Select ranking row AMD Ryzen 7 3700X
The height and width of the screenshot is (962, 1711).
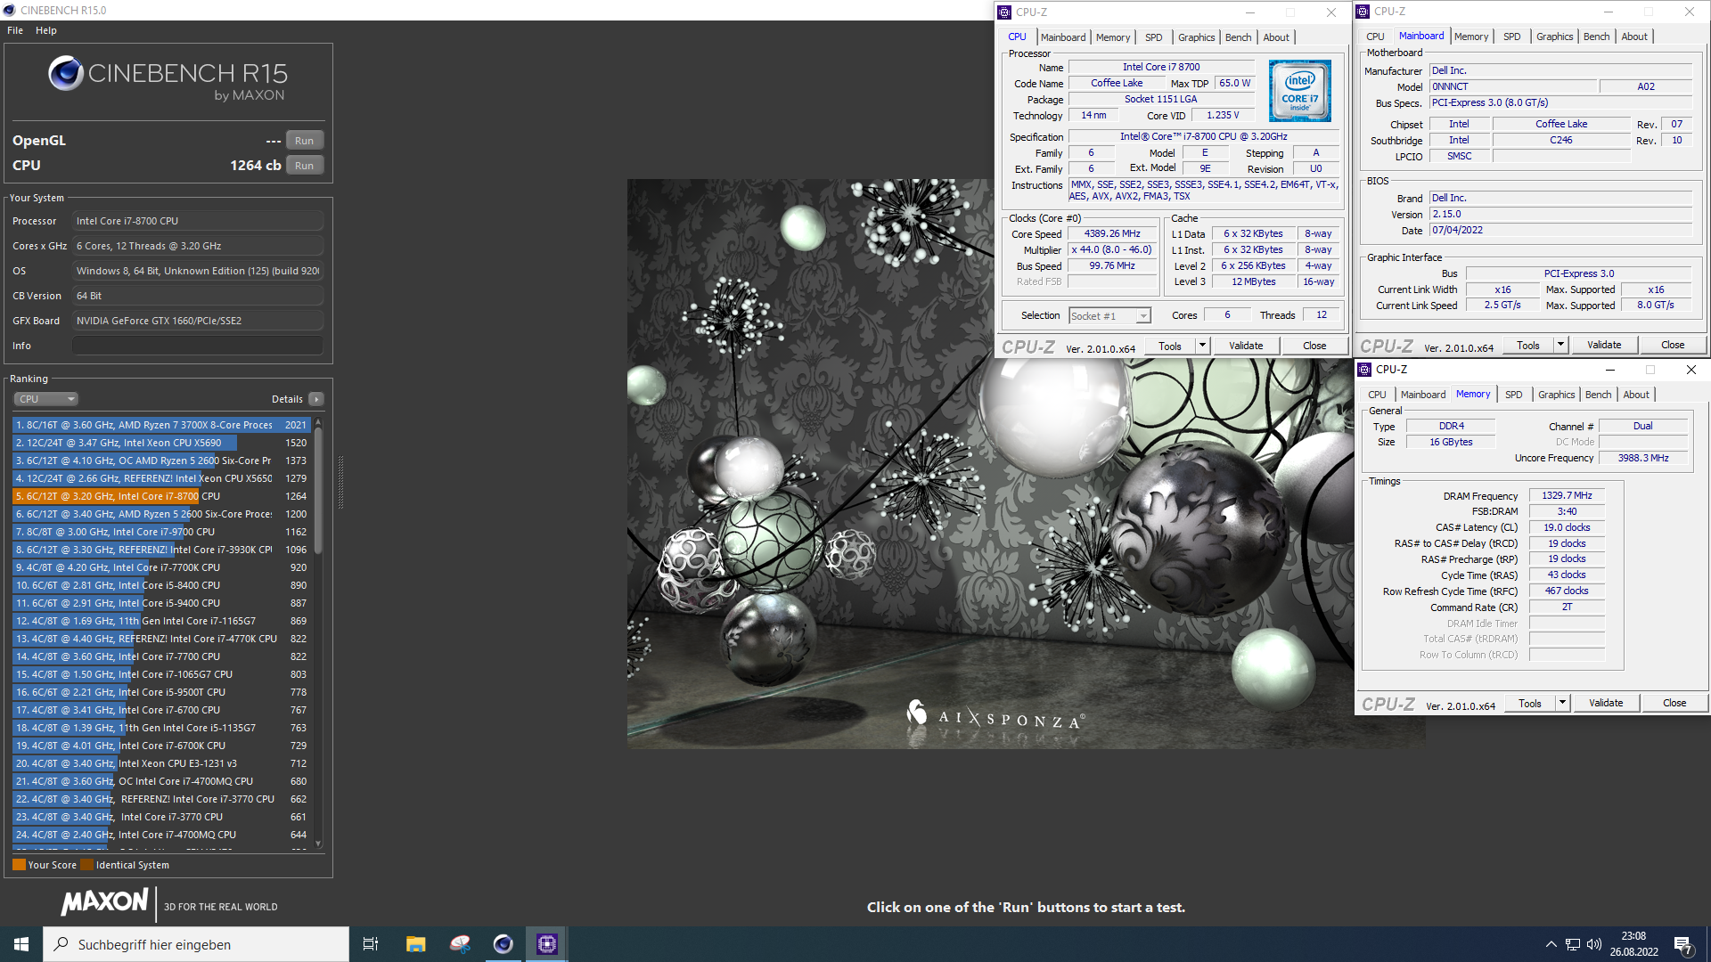161,425
